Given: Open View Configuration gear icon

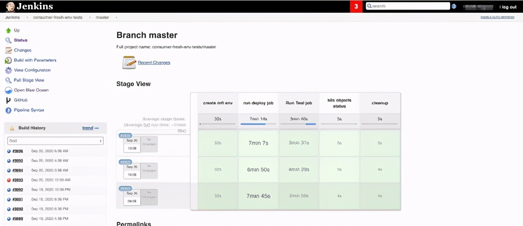Looking at the screenshot, I should pos(8,70).
